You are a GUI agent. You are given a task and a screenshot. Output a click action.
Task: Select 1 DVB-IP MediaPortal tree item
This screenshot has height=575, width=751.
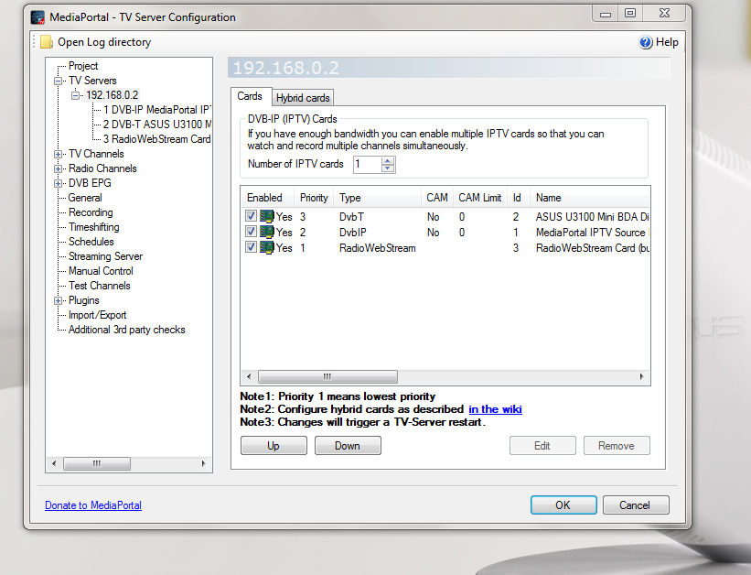point(156,110)
